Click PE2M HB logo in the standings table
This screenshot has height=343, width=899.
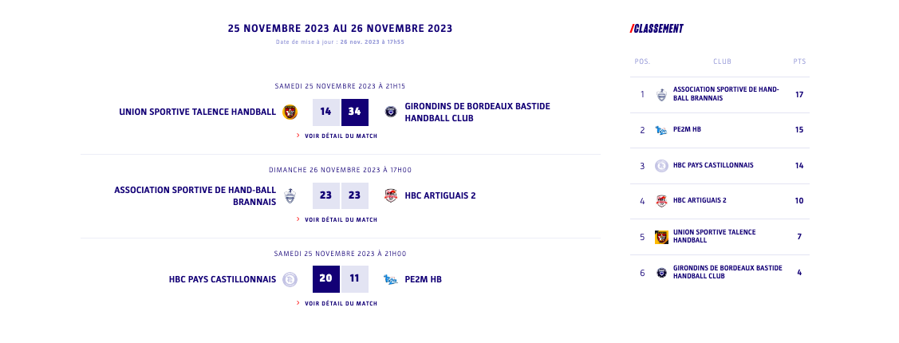coord(661,130)
